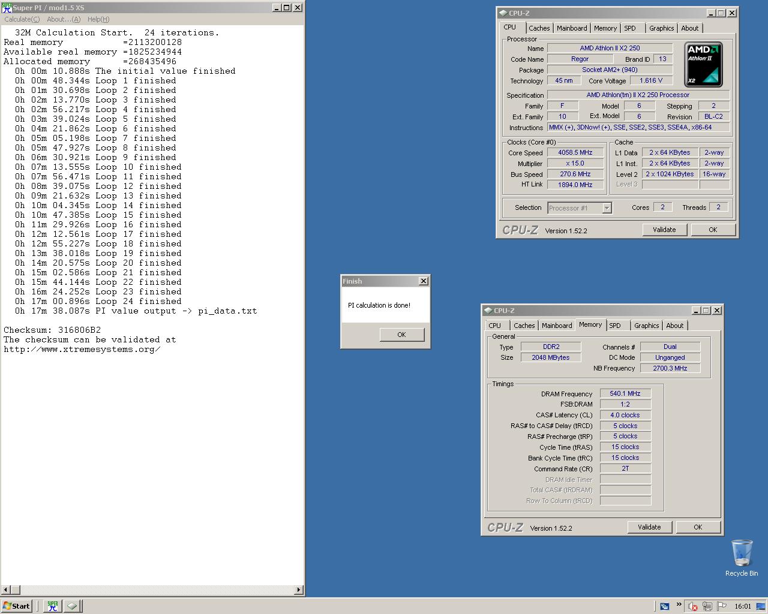Viewport: 768px width, 614px height.
Task: Select the CPU tab in the top CPU-Z window
Action: 510,28
